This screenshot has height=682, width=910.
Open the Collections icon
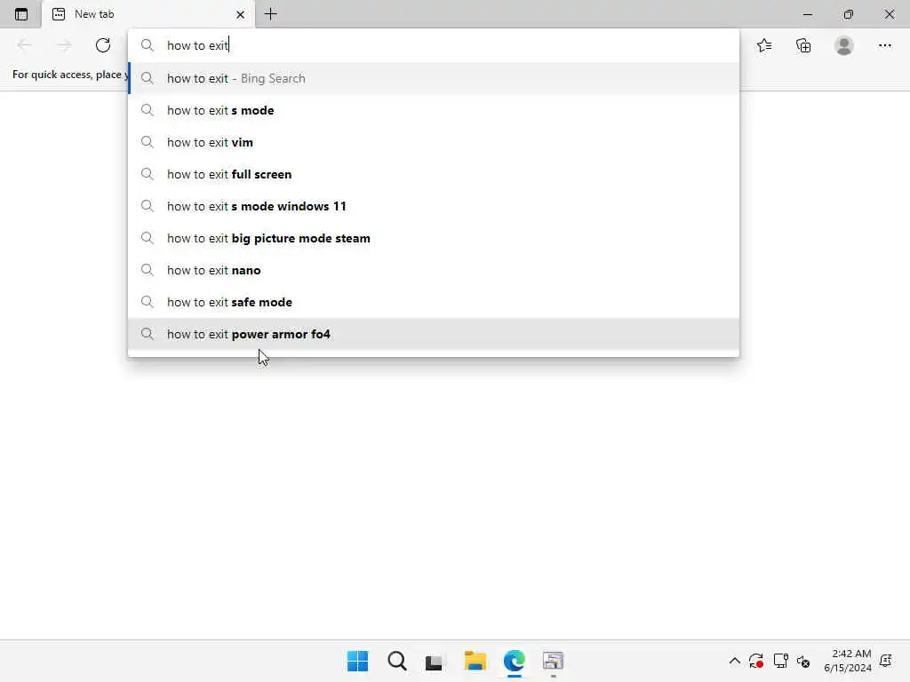[x=803, y=45]
